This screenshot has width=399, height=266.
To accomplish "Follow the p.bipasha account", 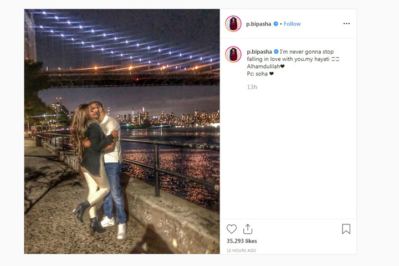I will point(292,24).
